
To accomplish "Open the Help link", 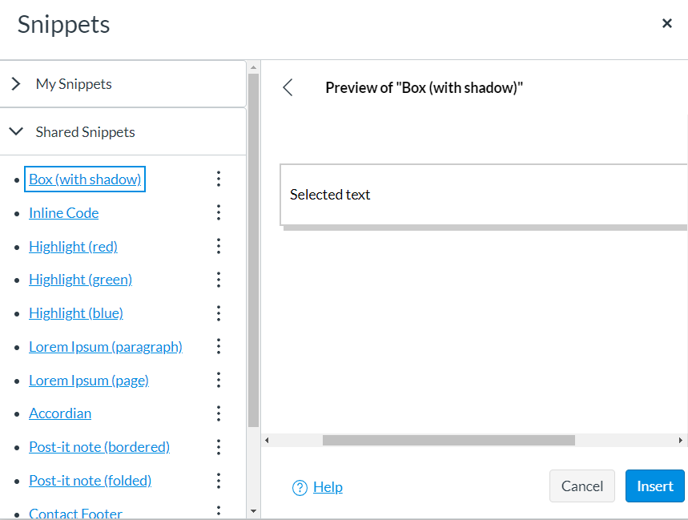I will [328, 487].
